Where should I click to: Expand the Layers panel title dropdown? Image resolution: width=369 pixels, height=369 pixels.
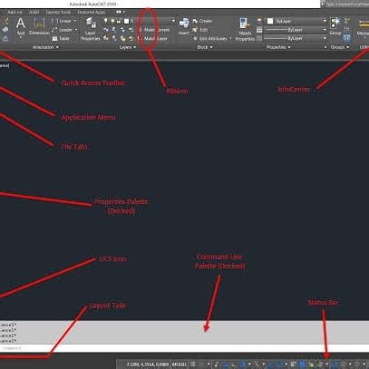[128, 47]
